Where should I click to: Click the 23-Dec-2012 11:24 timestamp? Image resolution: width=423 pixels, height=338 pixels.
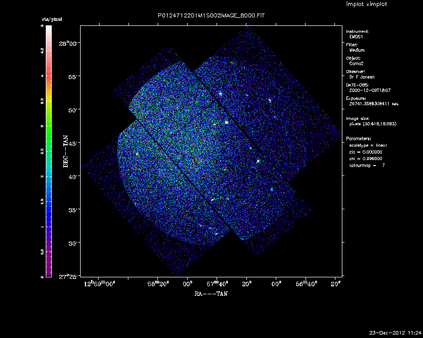click(x=395, y=333)
